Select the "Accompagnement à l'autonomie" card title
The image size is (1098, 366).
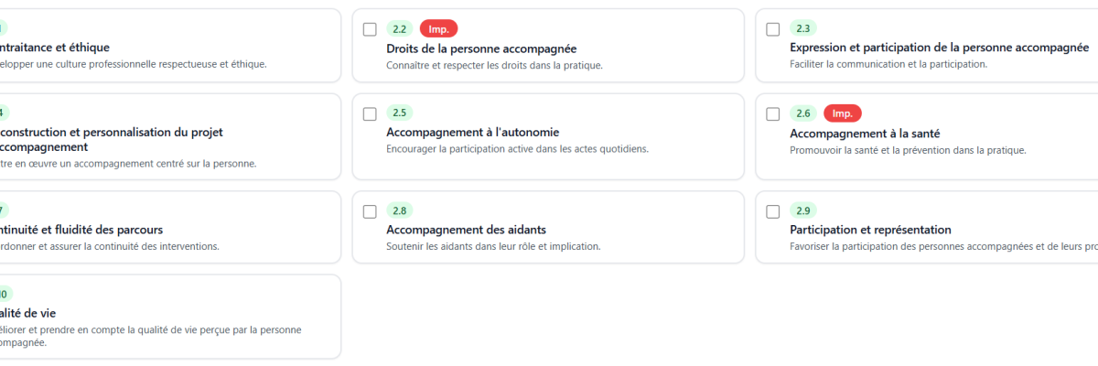(472, 133)
